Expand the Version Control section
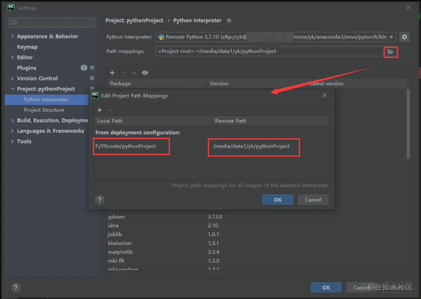Screen dimensions: 421x299 point(12,78)
